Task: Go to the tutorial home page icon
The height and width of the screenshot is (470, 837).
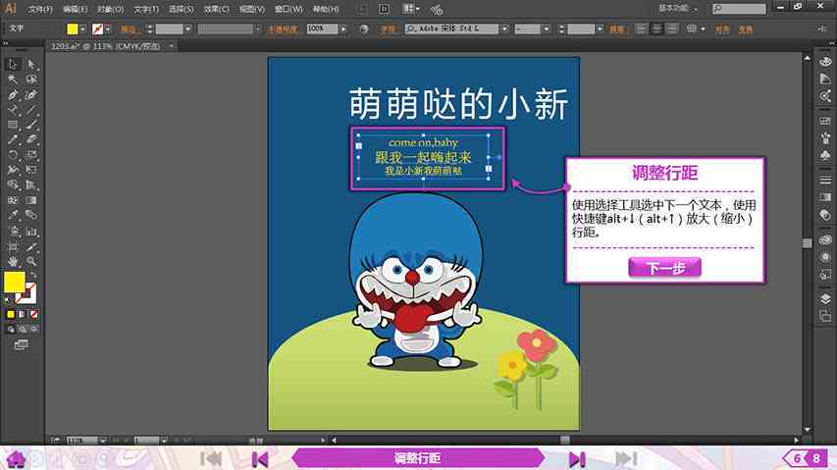Action: [16, 458]
